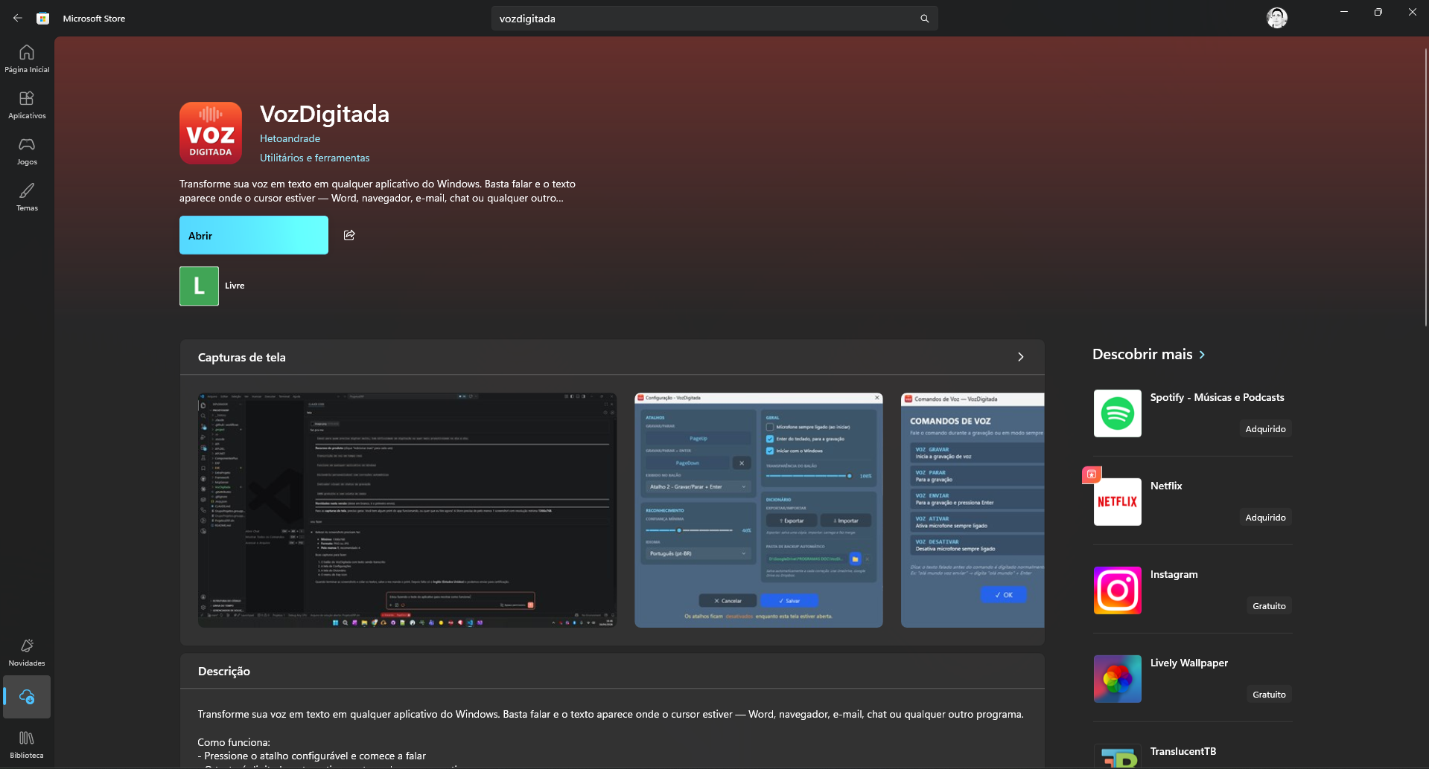Click the Abrir button

tap(254, 235)
